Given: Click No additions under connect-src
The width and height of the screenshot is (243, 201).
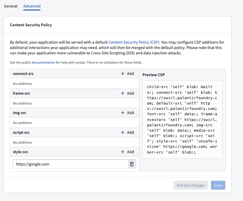Looking at the screenshot, I should pos(22,84).
